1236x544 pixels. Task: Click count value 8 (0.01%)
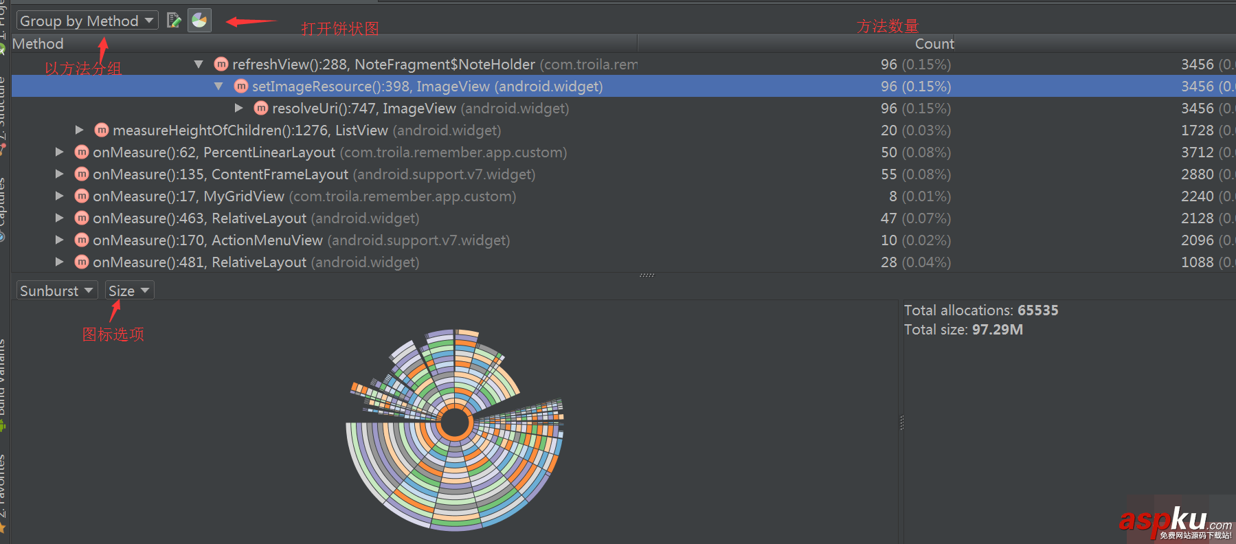tap(920, 196)
